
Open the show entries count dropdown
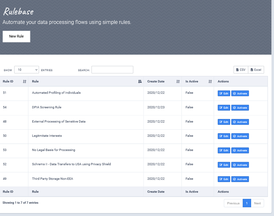pyautogui.click(x=26, y=70)
